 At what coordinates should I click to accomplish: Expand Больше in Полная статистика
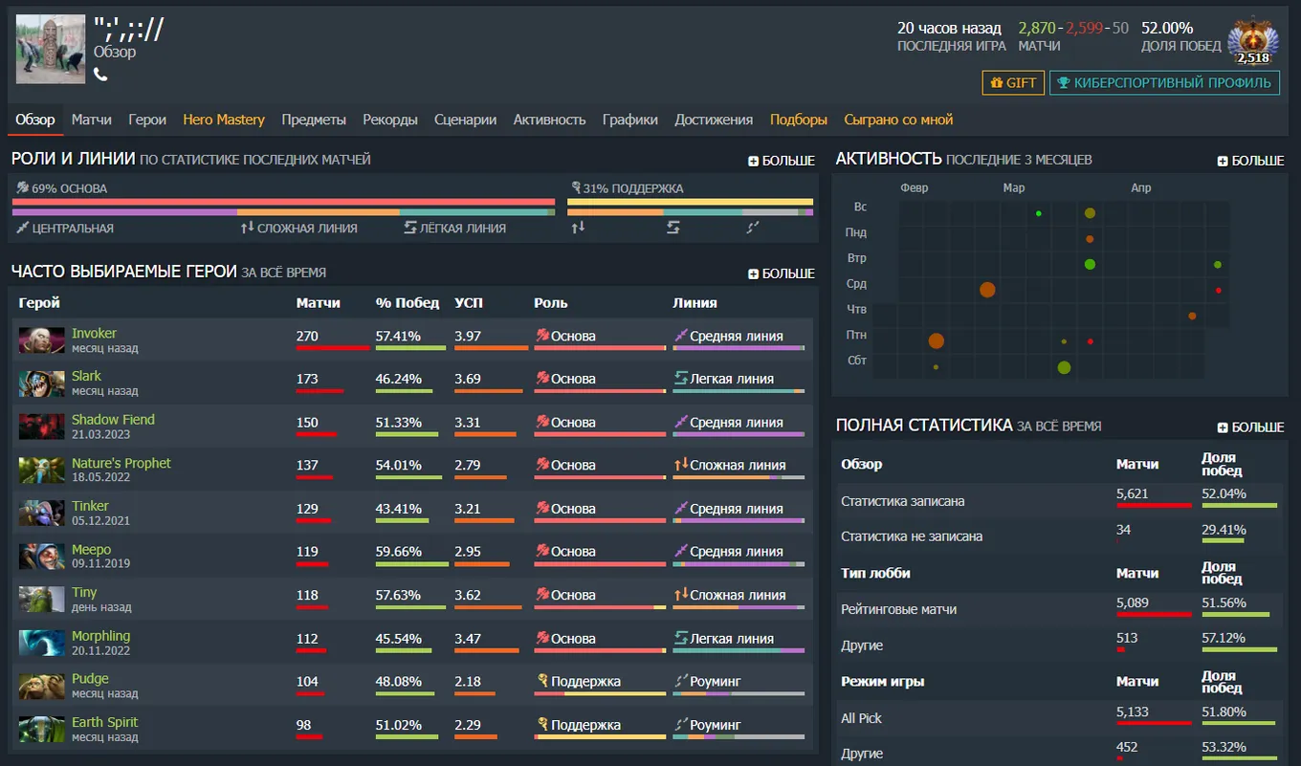tap(1251, 427)
